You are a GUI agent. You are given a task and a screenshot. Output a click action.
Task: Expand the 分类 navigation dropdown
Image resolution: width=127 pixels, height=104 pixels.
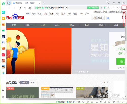point(29,25)
